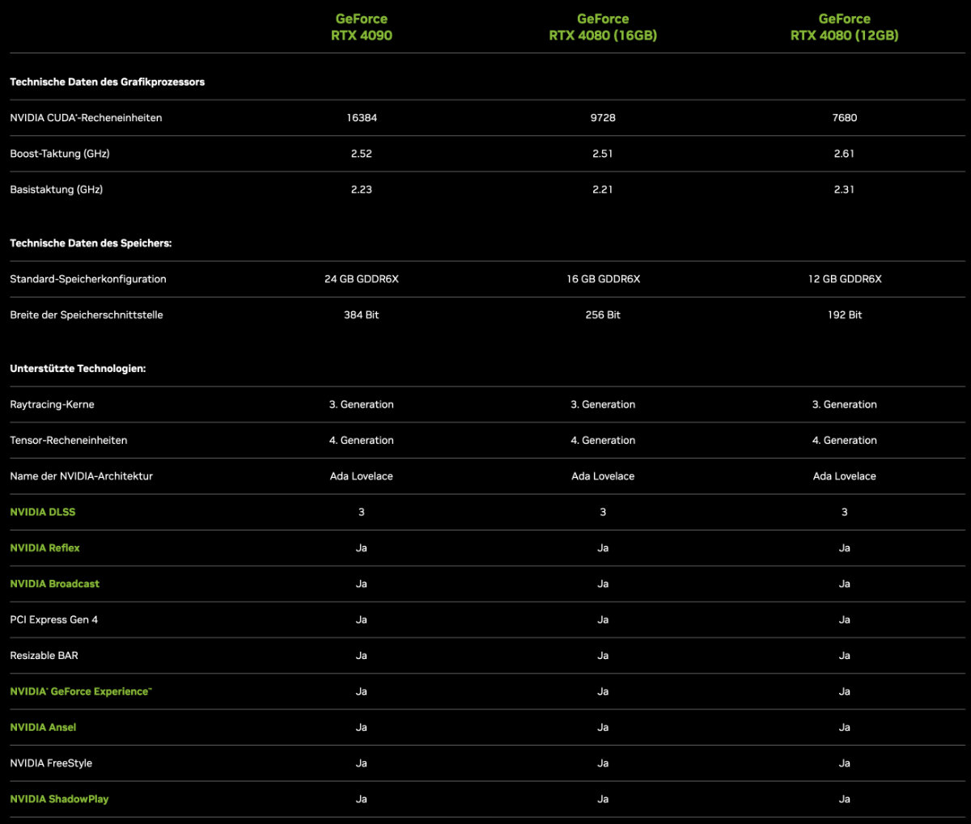Image resolution: width=971 pixels, height=824 pixels.
Task: Click the 192 Bit memory interface value
Action: (x=845, y=315)
